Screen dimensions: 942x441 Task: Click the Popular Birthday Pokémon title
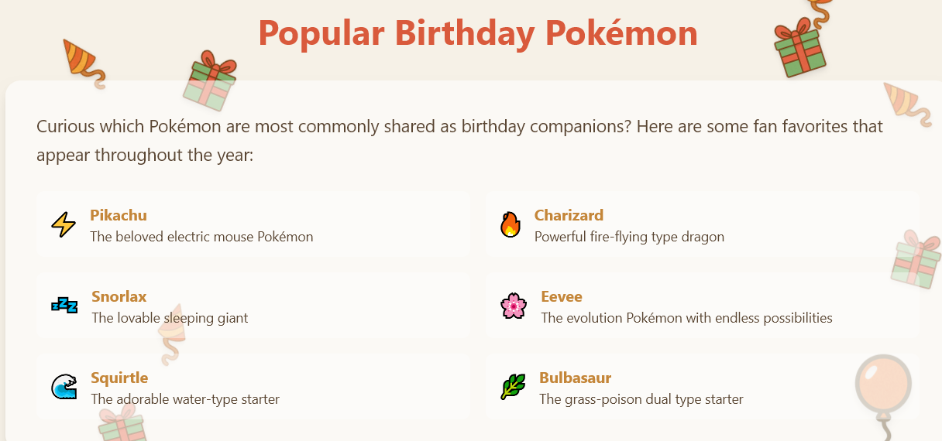[477, 32]
